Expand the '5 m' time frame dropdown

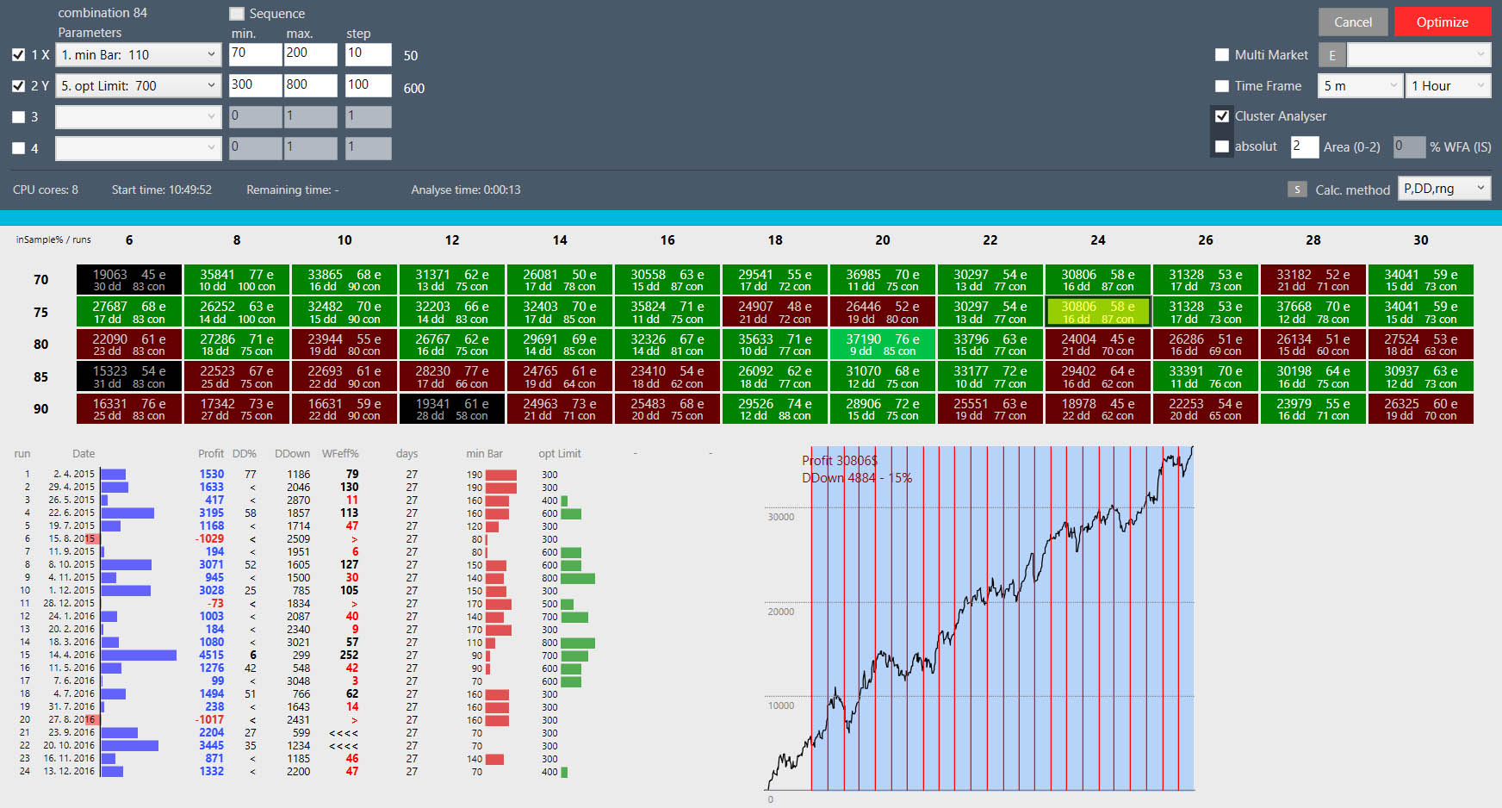(x=1360, y=86)
